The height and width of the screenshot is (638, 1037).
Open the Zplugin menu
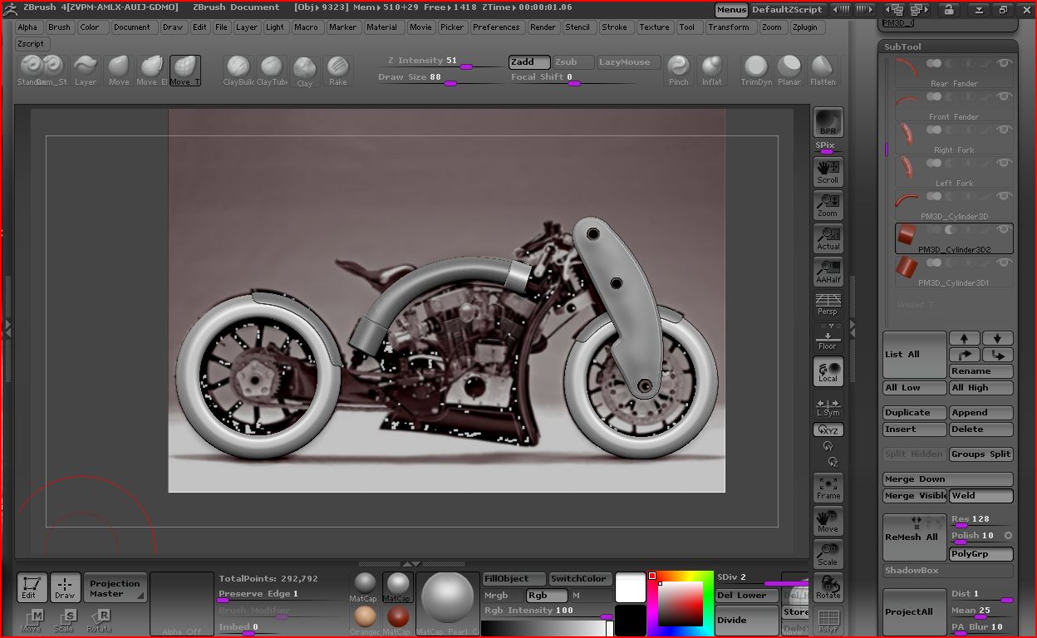(804, 27)
